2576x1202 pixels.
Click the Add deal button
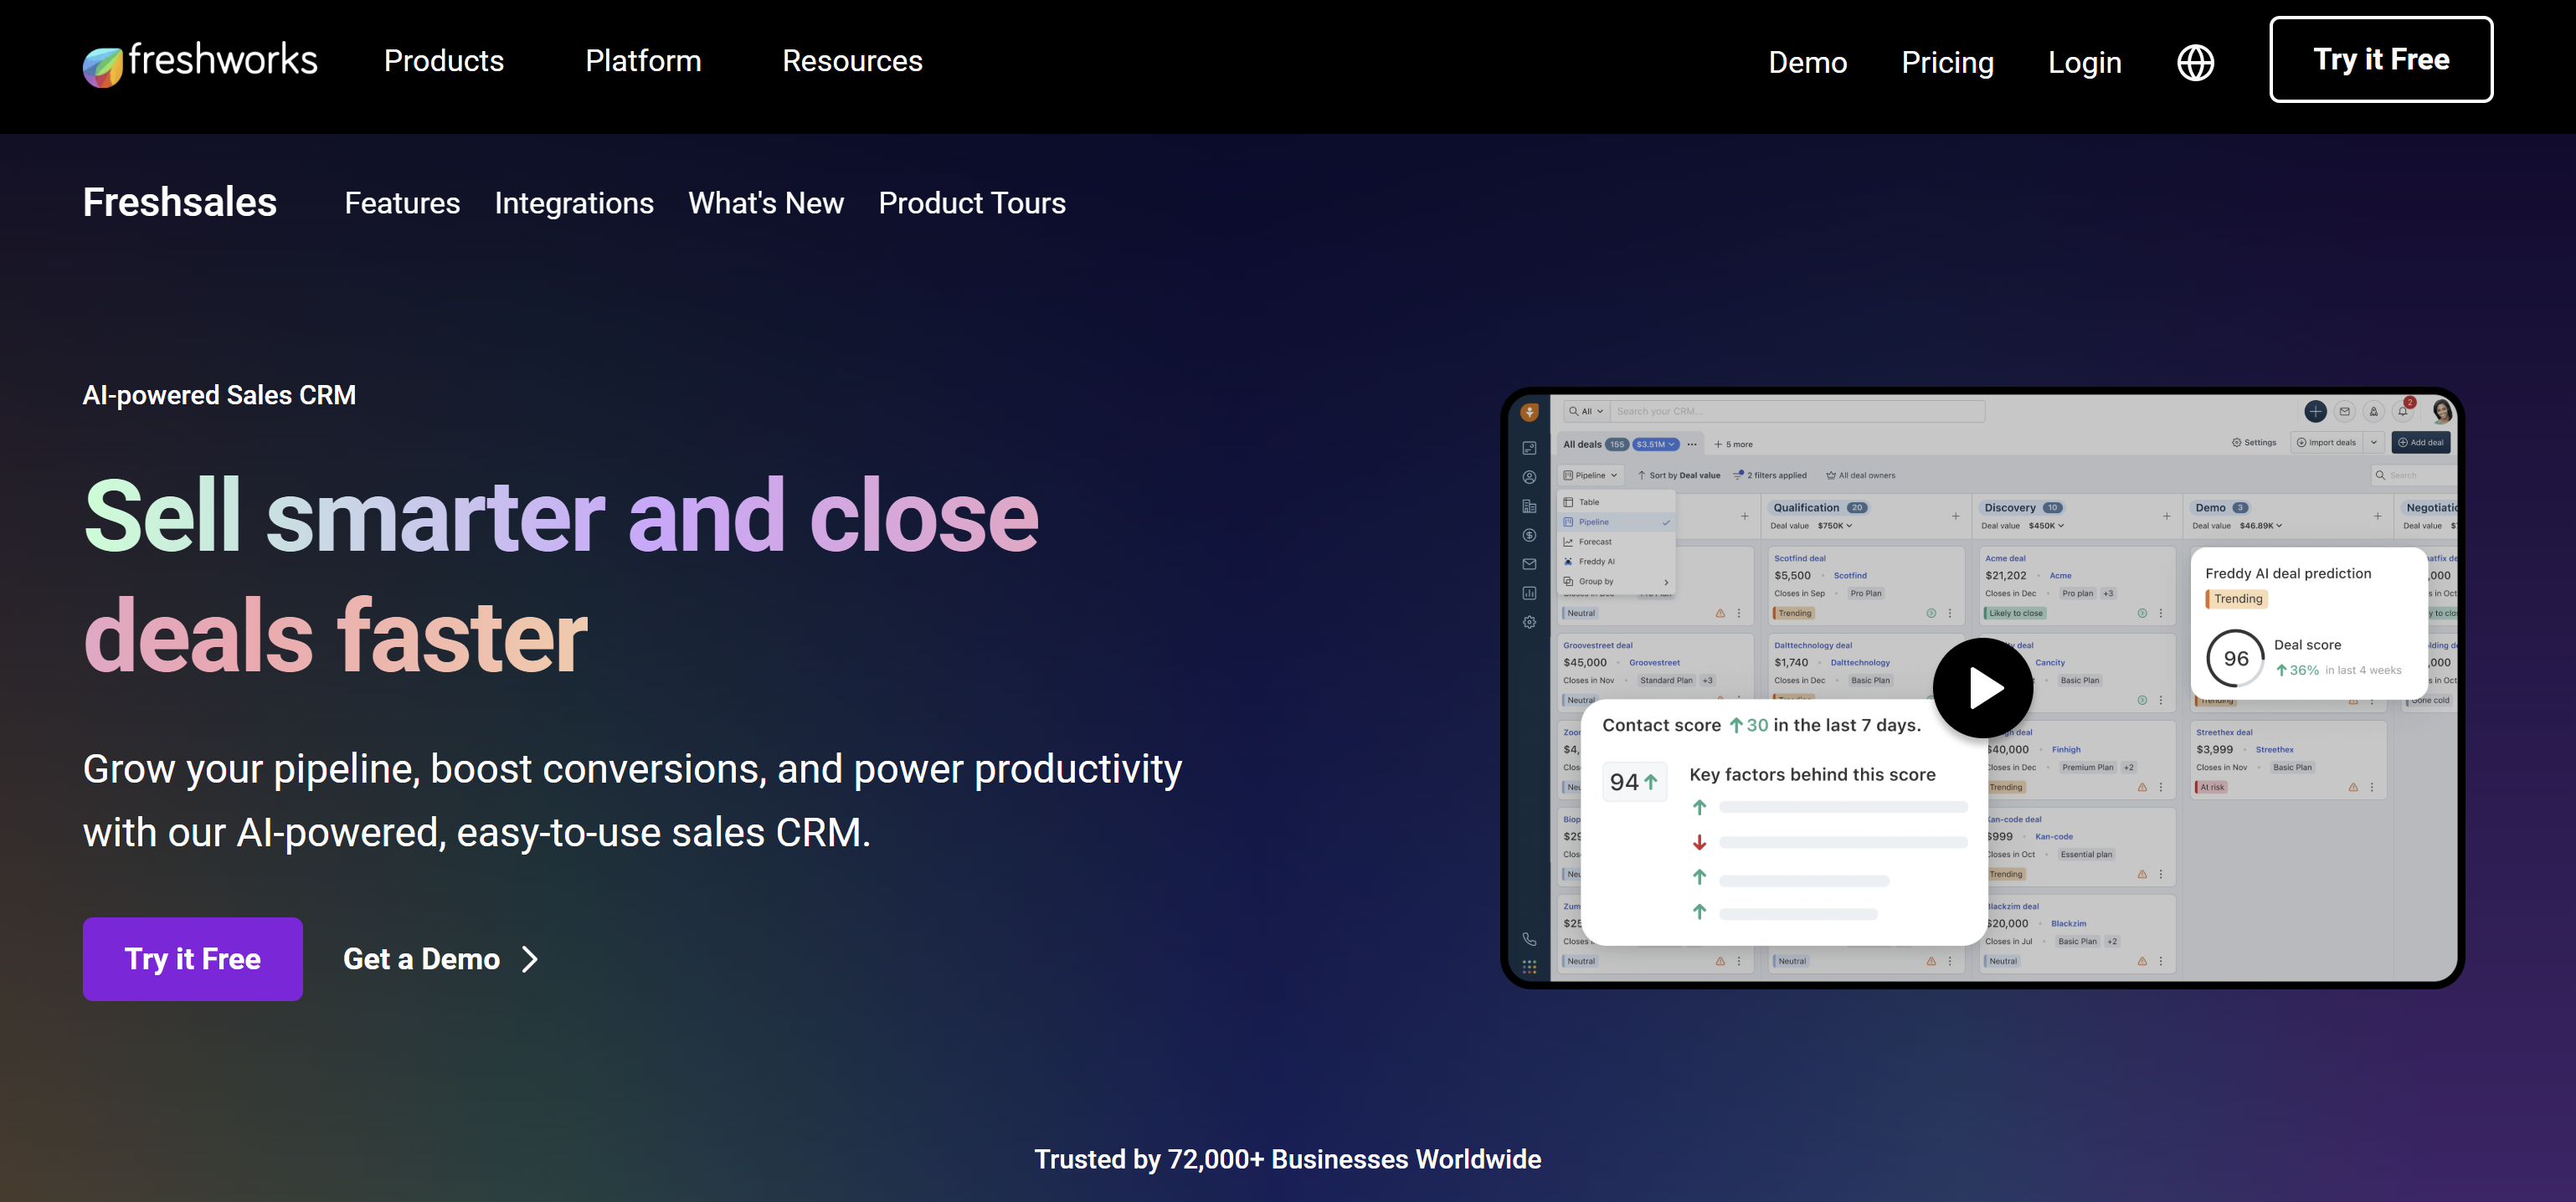tap(2421, 442)
